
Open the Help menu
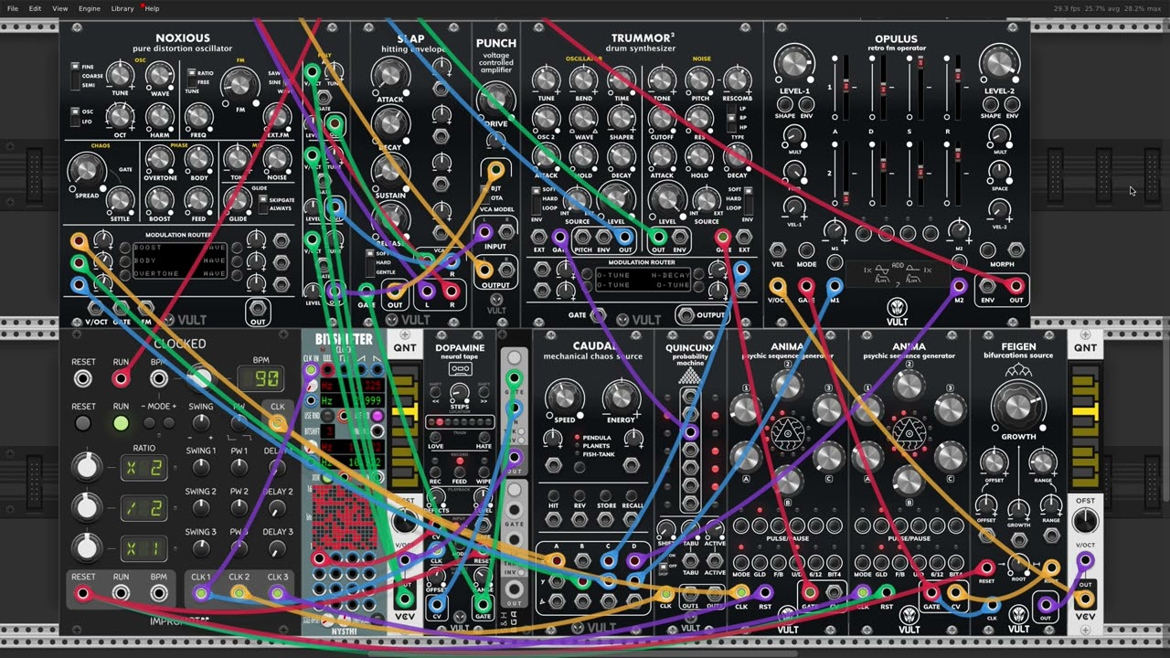tap(152, 8)
